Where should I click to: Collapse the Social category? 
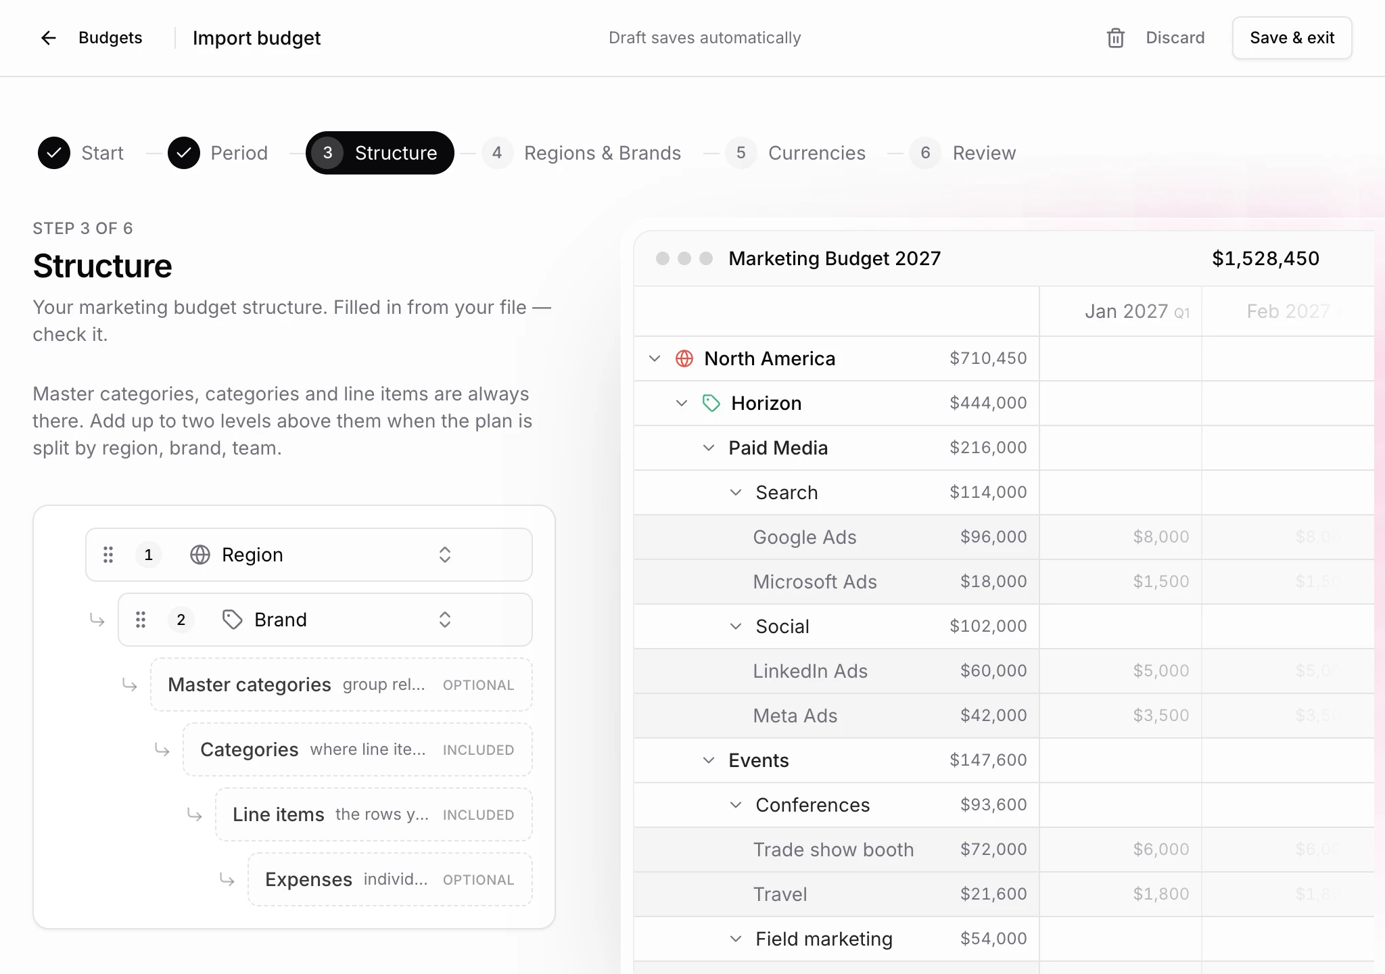coord(736,626)
